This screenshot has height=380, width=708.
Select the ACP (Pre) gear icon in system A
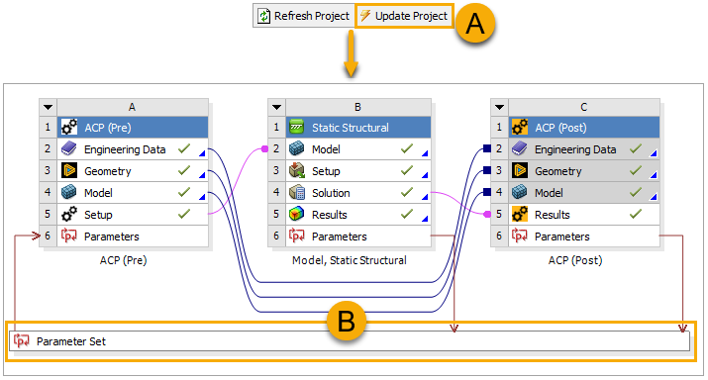(x=69, y=128)
